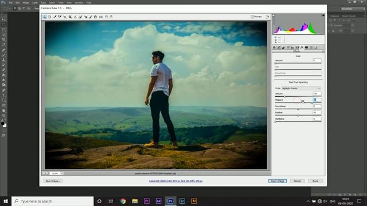The height and width of the screenshot is (206, 367).
Task: Click the vignette Amount slider handle
Action: [284, 97]
